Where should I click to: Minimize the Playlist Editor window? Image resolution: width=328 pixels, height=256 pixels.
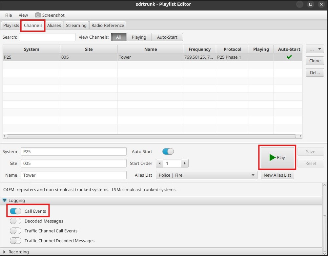click(x=300, y=4)
